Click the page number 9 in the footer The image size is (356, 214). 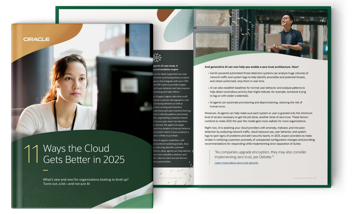pyautogui.click(x=322, y=178)
